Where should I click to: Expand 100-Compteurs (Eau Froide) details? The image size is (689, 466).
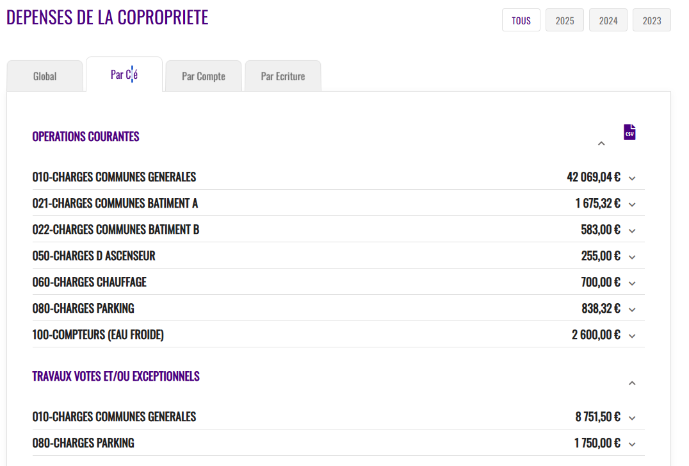[632, 336]
